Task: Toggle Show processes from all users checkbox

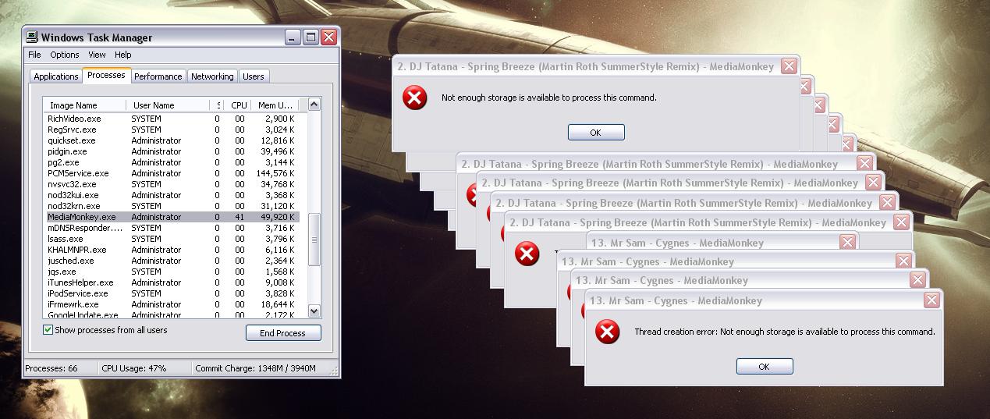Action: click(x=48, y=330)
